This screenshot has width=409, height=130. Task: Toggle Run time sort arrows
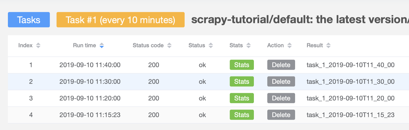(x=101, y=46)
